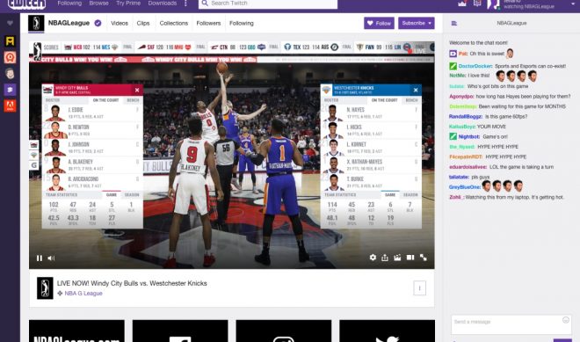580x342 pixels.
Task: Click the clip icon on the video player
Action: coord(397,258)
